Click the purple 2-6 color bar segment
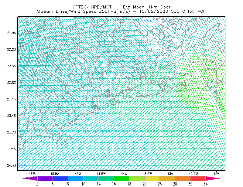Screen dimensions: 243x187 point(45,178)
